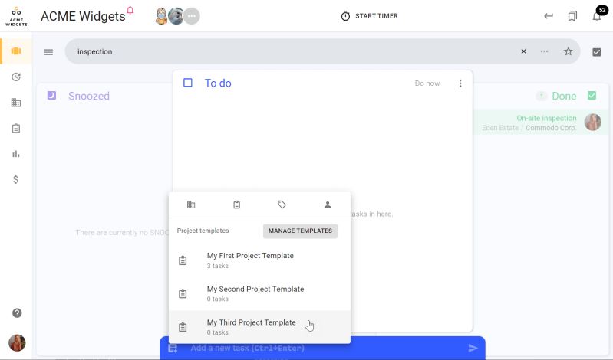This screenshot has height=360, width=613.
Task: Click the second team member avatar
Action: pos(176,16)
